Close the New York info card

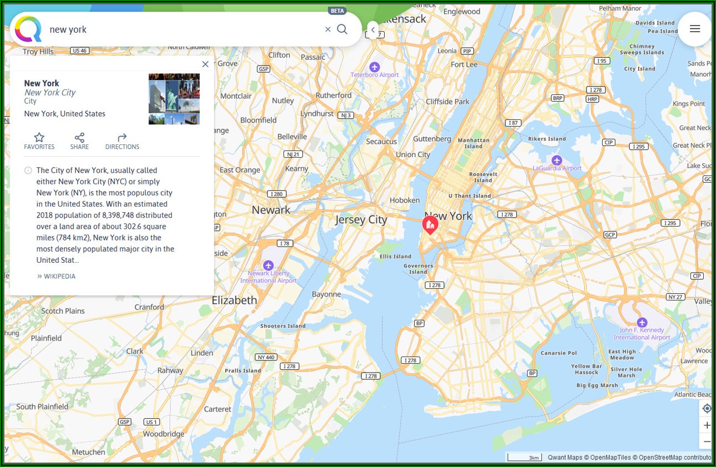point(205,64)
